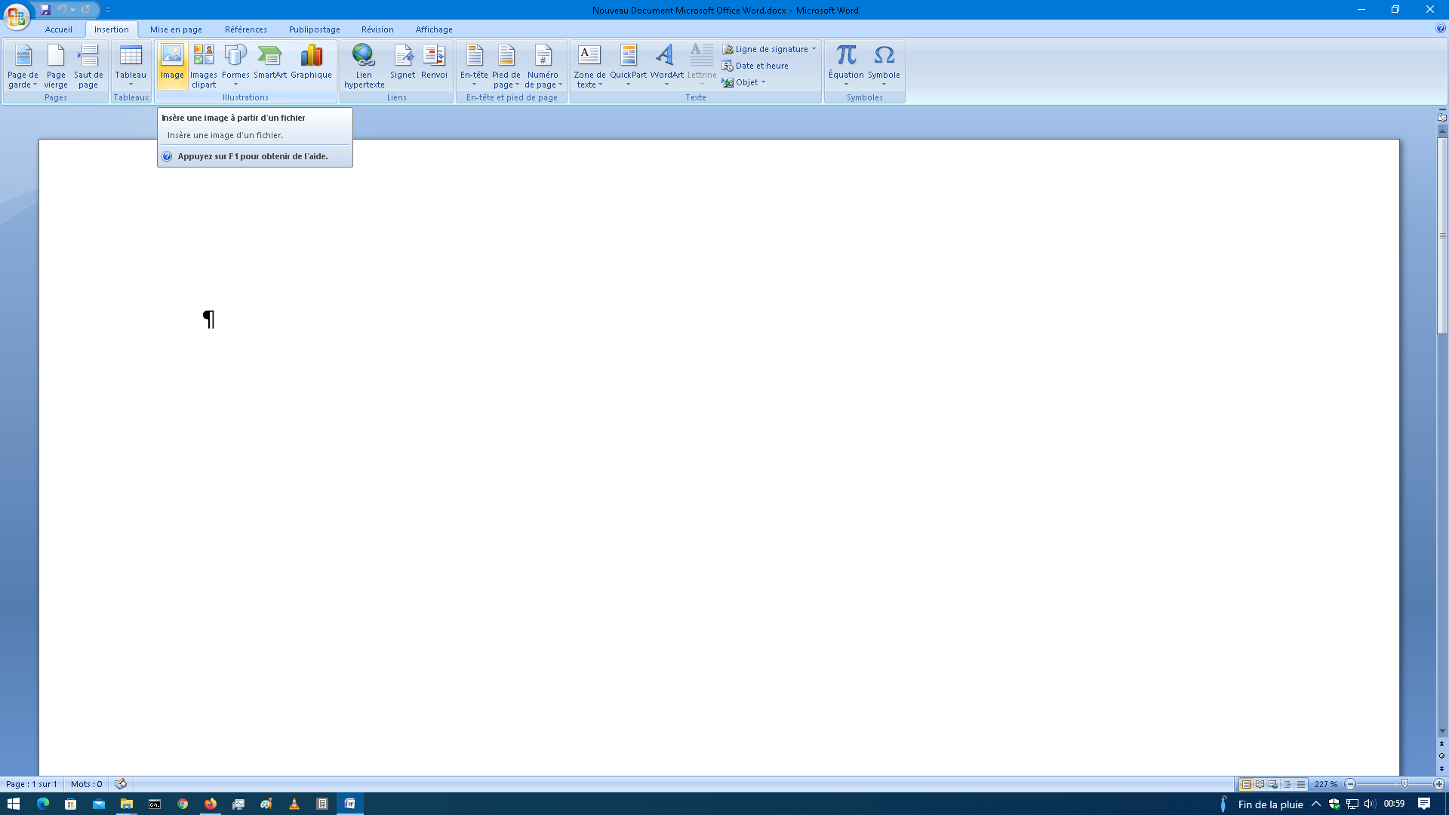Viewport: 1449px width, 815px height.
Task: Expand Ligne de signature dropdown arrow
Action: 814,49
